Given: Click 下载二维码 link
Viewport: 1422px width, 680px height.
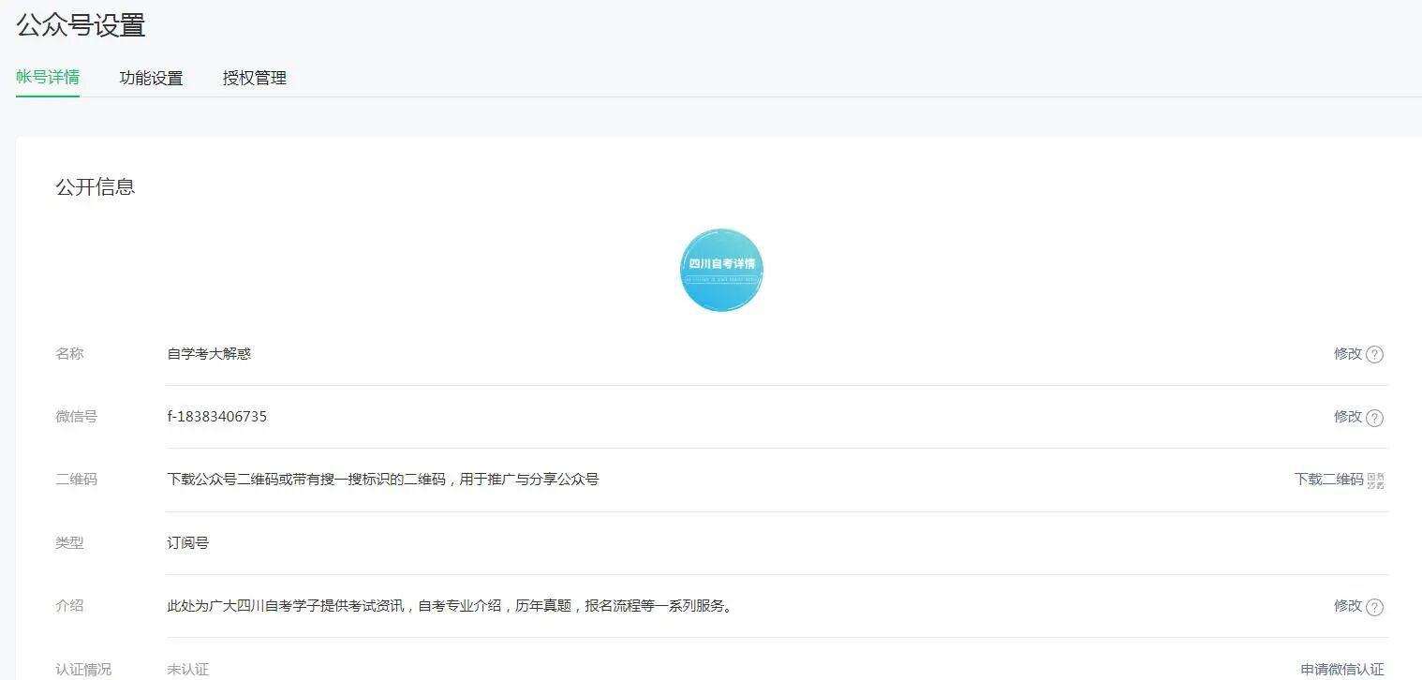Looking at the screenshot, I should (1328, 480).
